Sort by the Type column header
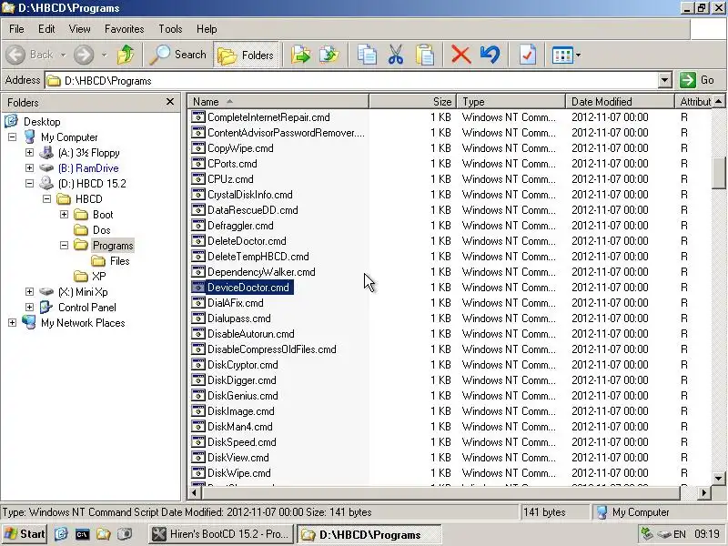Screen dimensions: 728x546 click(511, 102)
